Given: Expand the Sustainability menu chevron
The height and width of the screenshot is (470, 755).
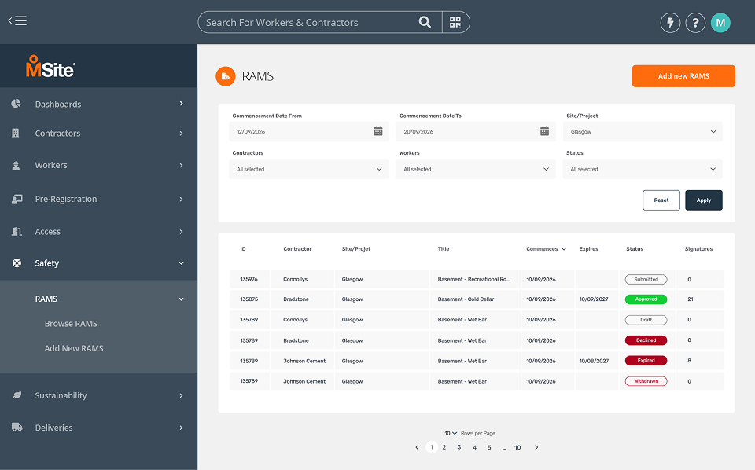Looking at the screenshot, I should pos(181,395).
